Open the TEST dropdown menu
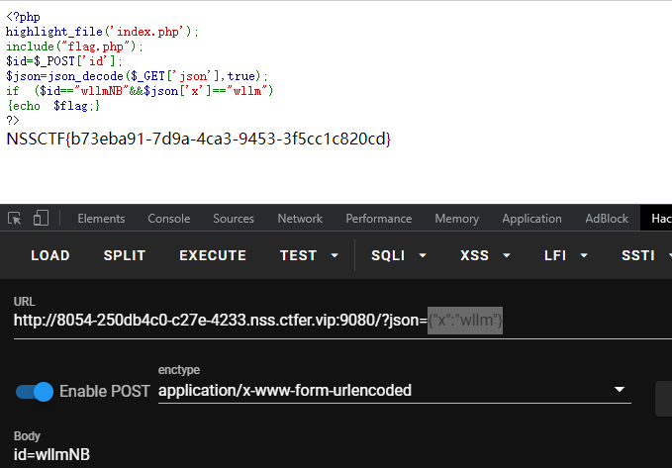 (x=309, y=255)
